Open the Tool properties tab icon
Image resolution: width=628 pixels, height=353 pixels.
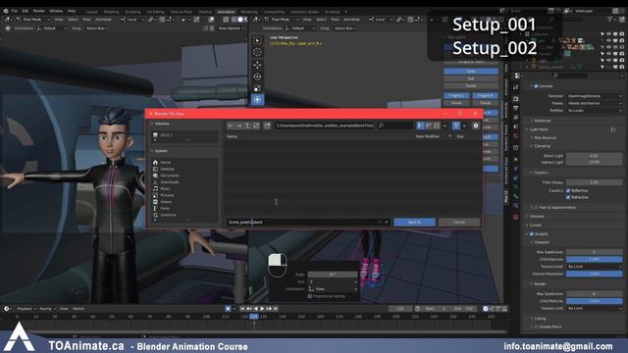tap(516, 87)
